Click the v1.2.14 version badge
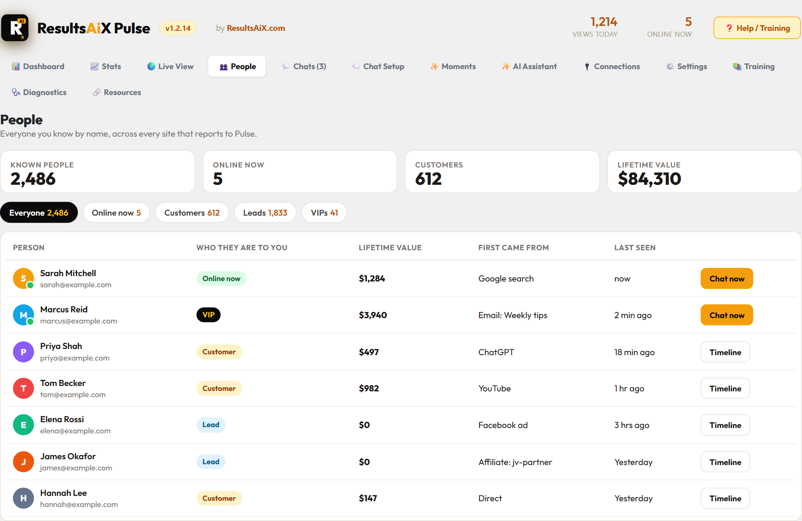The image size is (802, 521). [178, 28]
